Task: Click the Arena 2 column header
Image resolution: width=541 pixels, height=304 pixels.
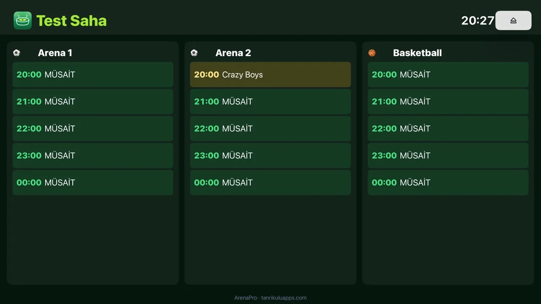Action: point(233,53)
